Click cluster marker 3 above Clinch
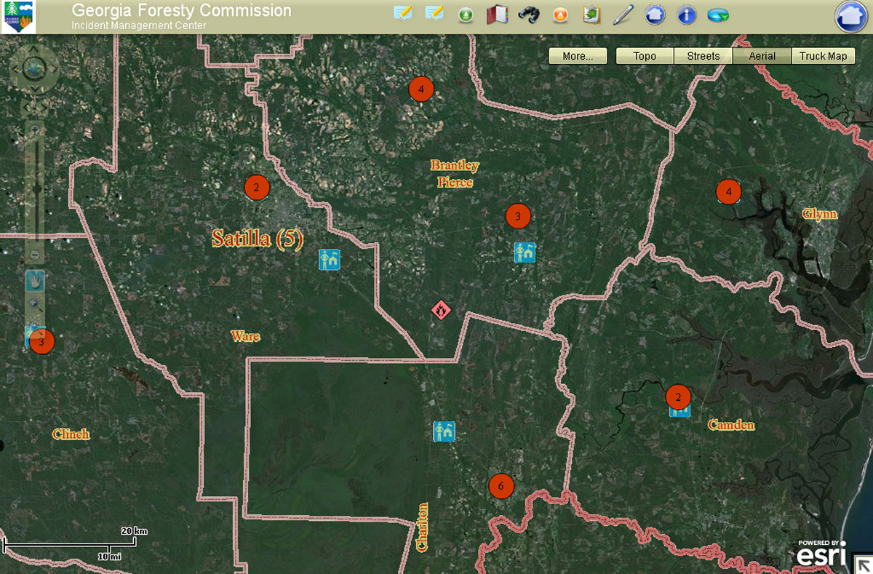Image resolution: width=873 pixels, height=574 pixels. [42, 341]
